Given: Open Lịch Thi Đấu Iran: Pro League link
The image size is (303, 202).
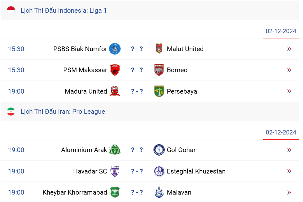Looking at the screenshot, I should [63, 112].
